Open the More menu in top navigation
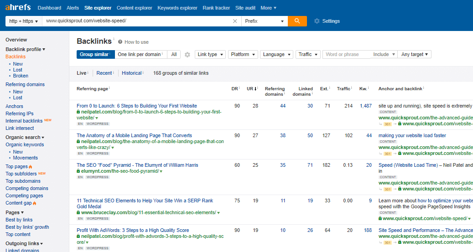The image size is (473, 252). point(268,8)
